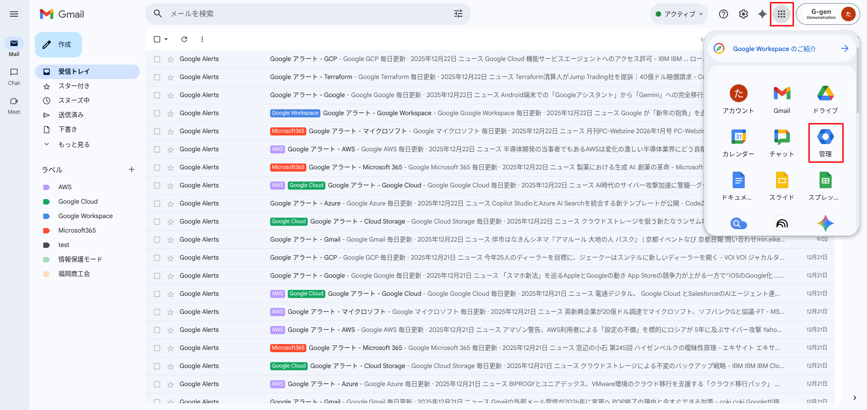The height and width of the screenshot is (410, 867).
Task: Select the red Microsoft365 label
Action: (x=77, y=230)
